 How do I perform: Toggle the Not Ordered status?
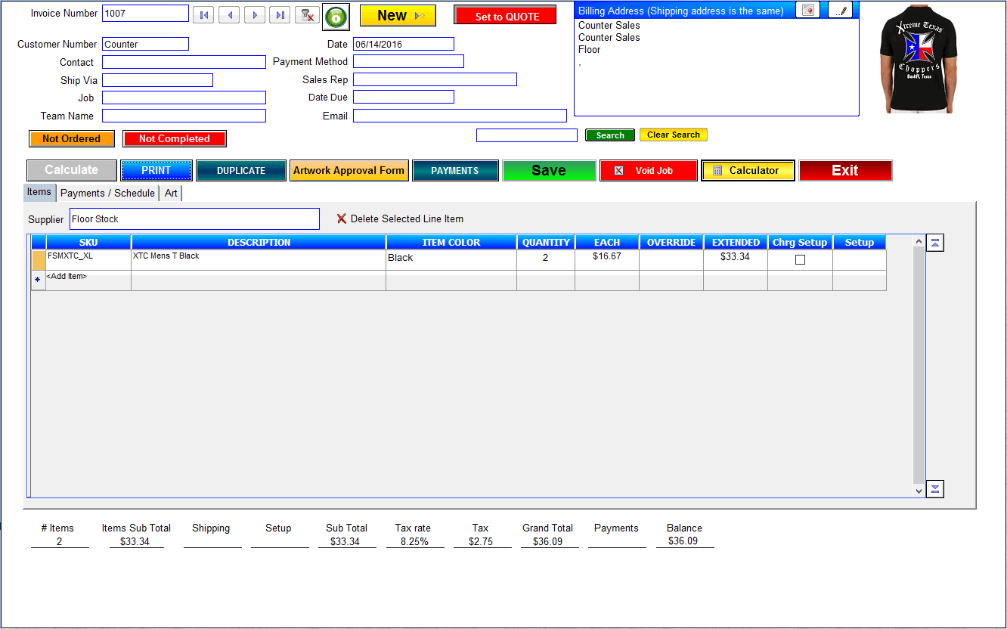point(72,139)
